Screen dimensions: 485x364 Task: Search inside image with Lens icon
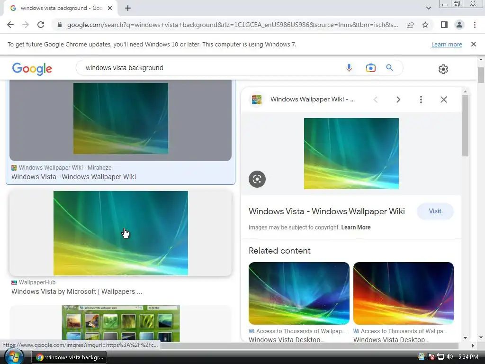click(257, 179)
